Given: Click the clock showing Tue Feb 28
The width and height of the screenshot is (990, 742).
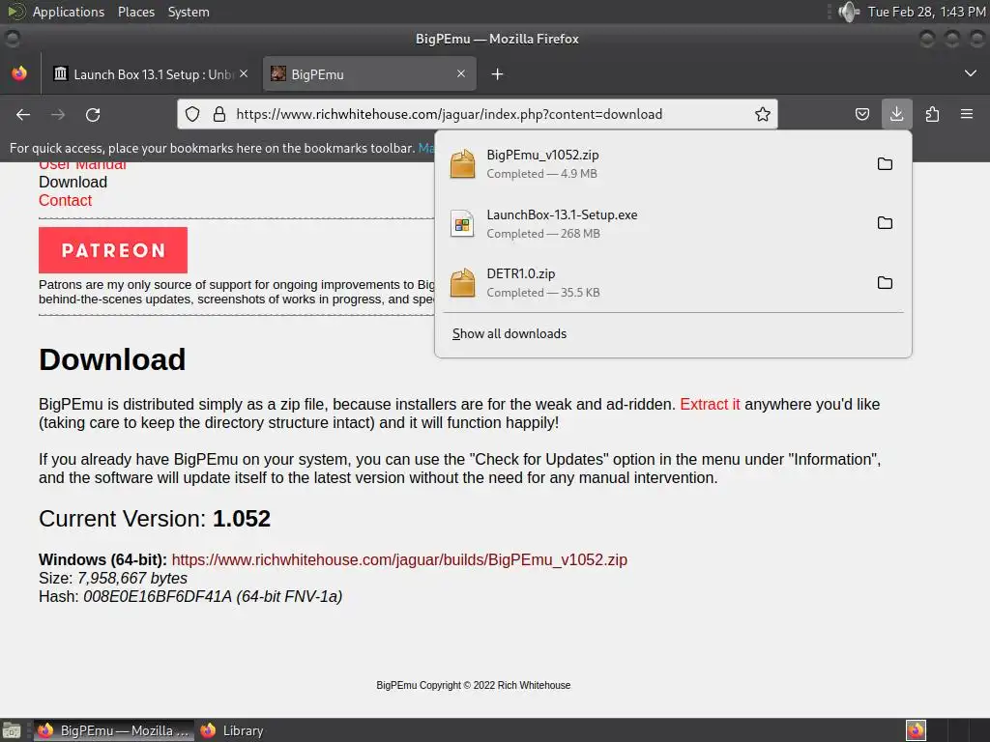Looking at the screenshot, I should (x=925, y=12).
